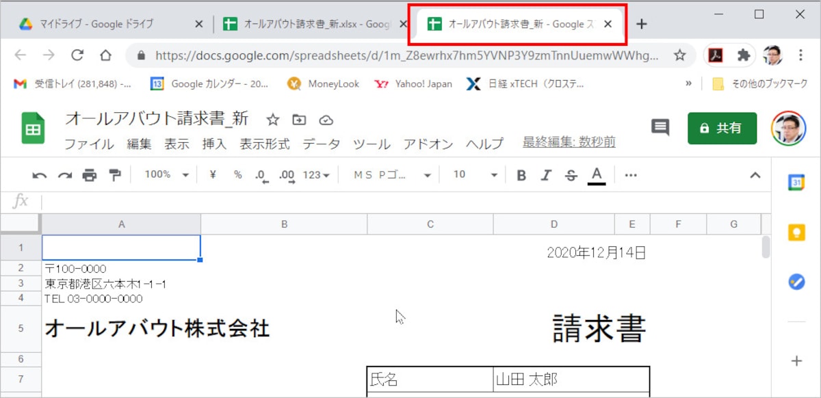
Task: Open the comment history icon
Action: coord(660,127)
